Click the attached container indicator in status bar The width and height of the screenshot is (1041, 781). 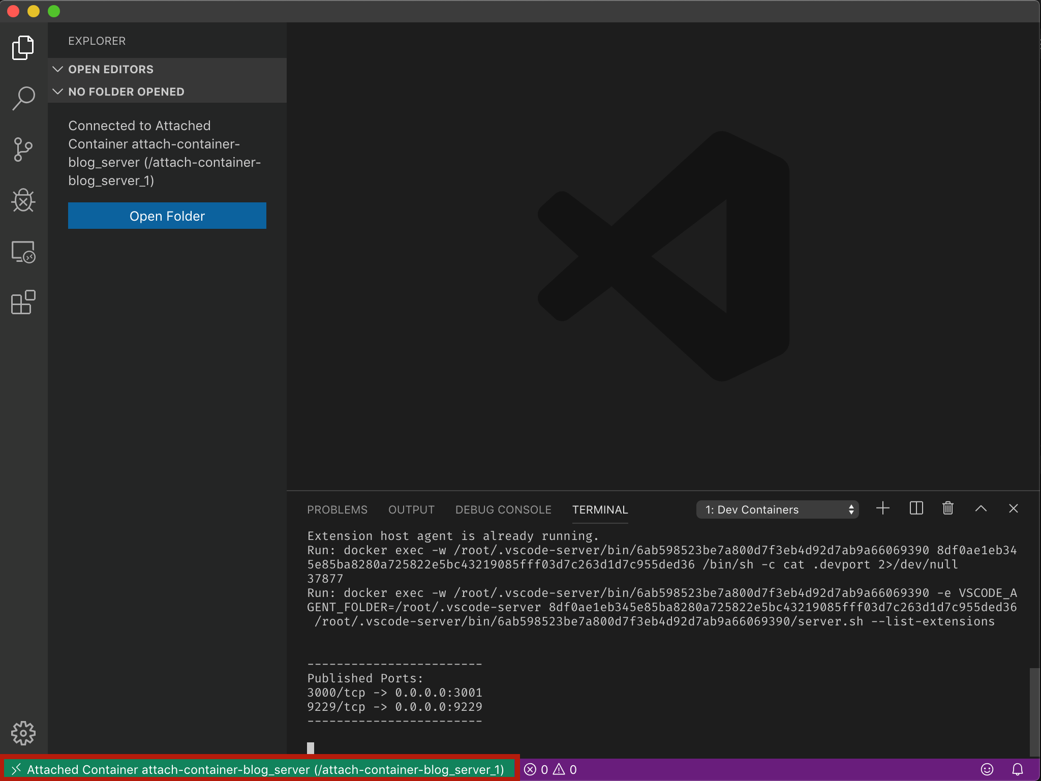pyautogui.click(x=259, y=769)
